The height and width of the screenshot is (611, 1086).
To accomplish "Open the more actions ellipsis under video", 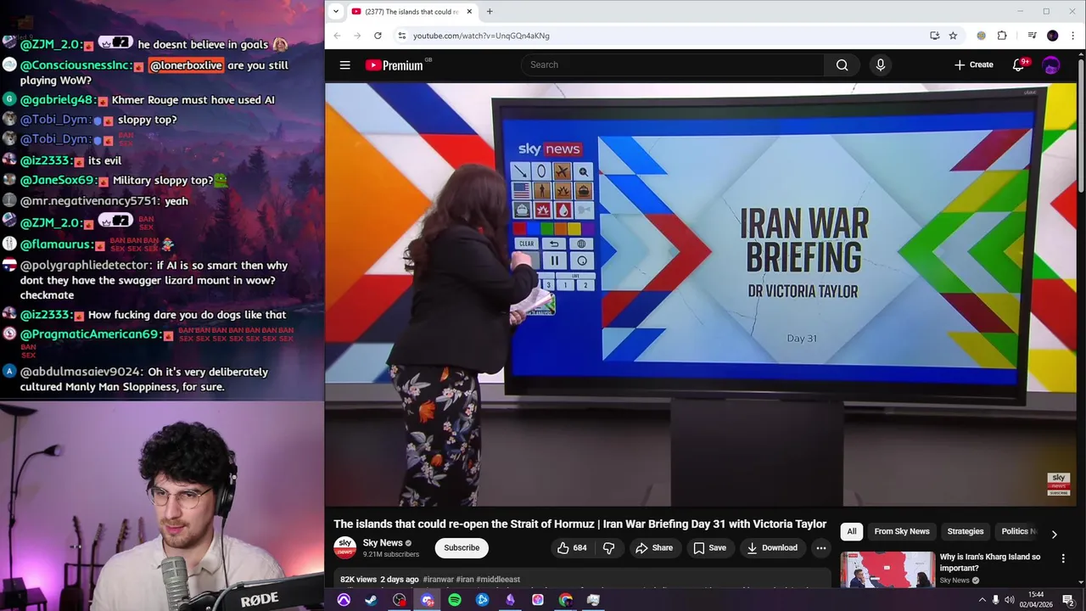I will coord(820,548).
